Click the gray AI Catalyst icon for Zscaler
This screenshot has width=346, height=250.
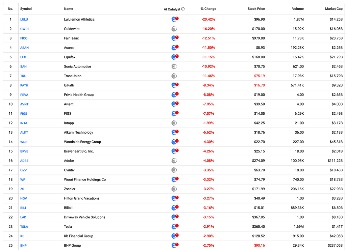click(x=174, y=189)
